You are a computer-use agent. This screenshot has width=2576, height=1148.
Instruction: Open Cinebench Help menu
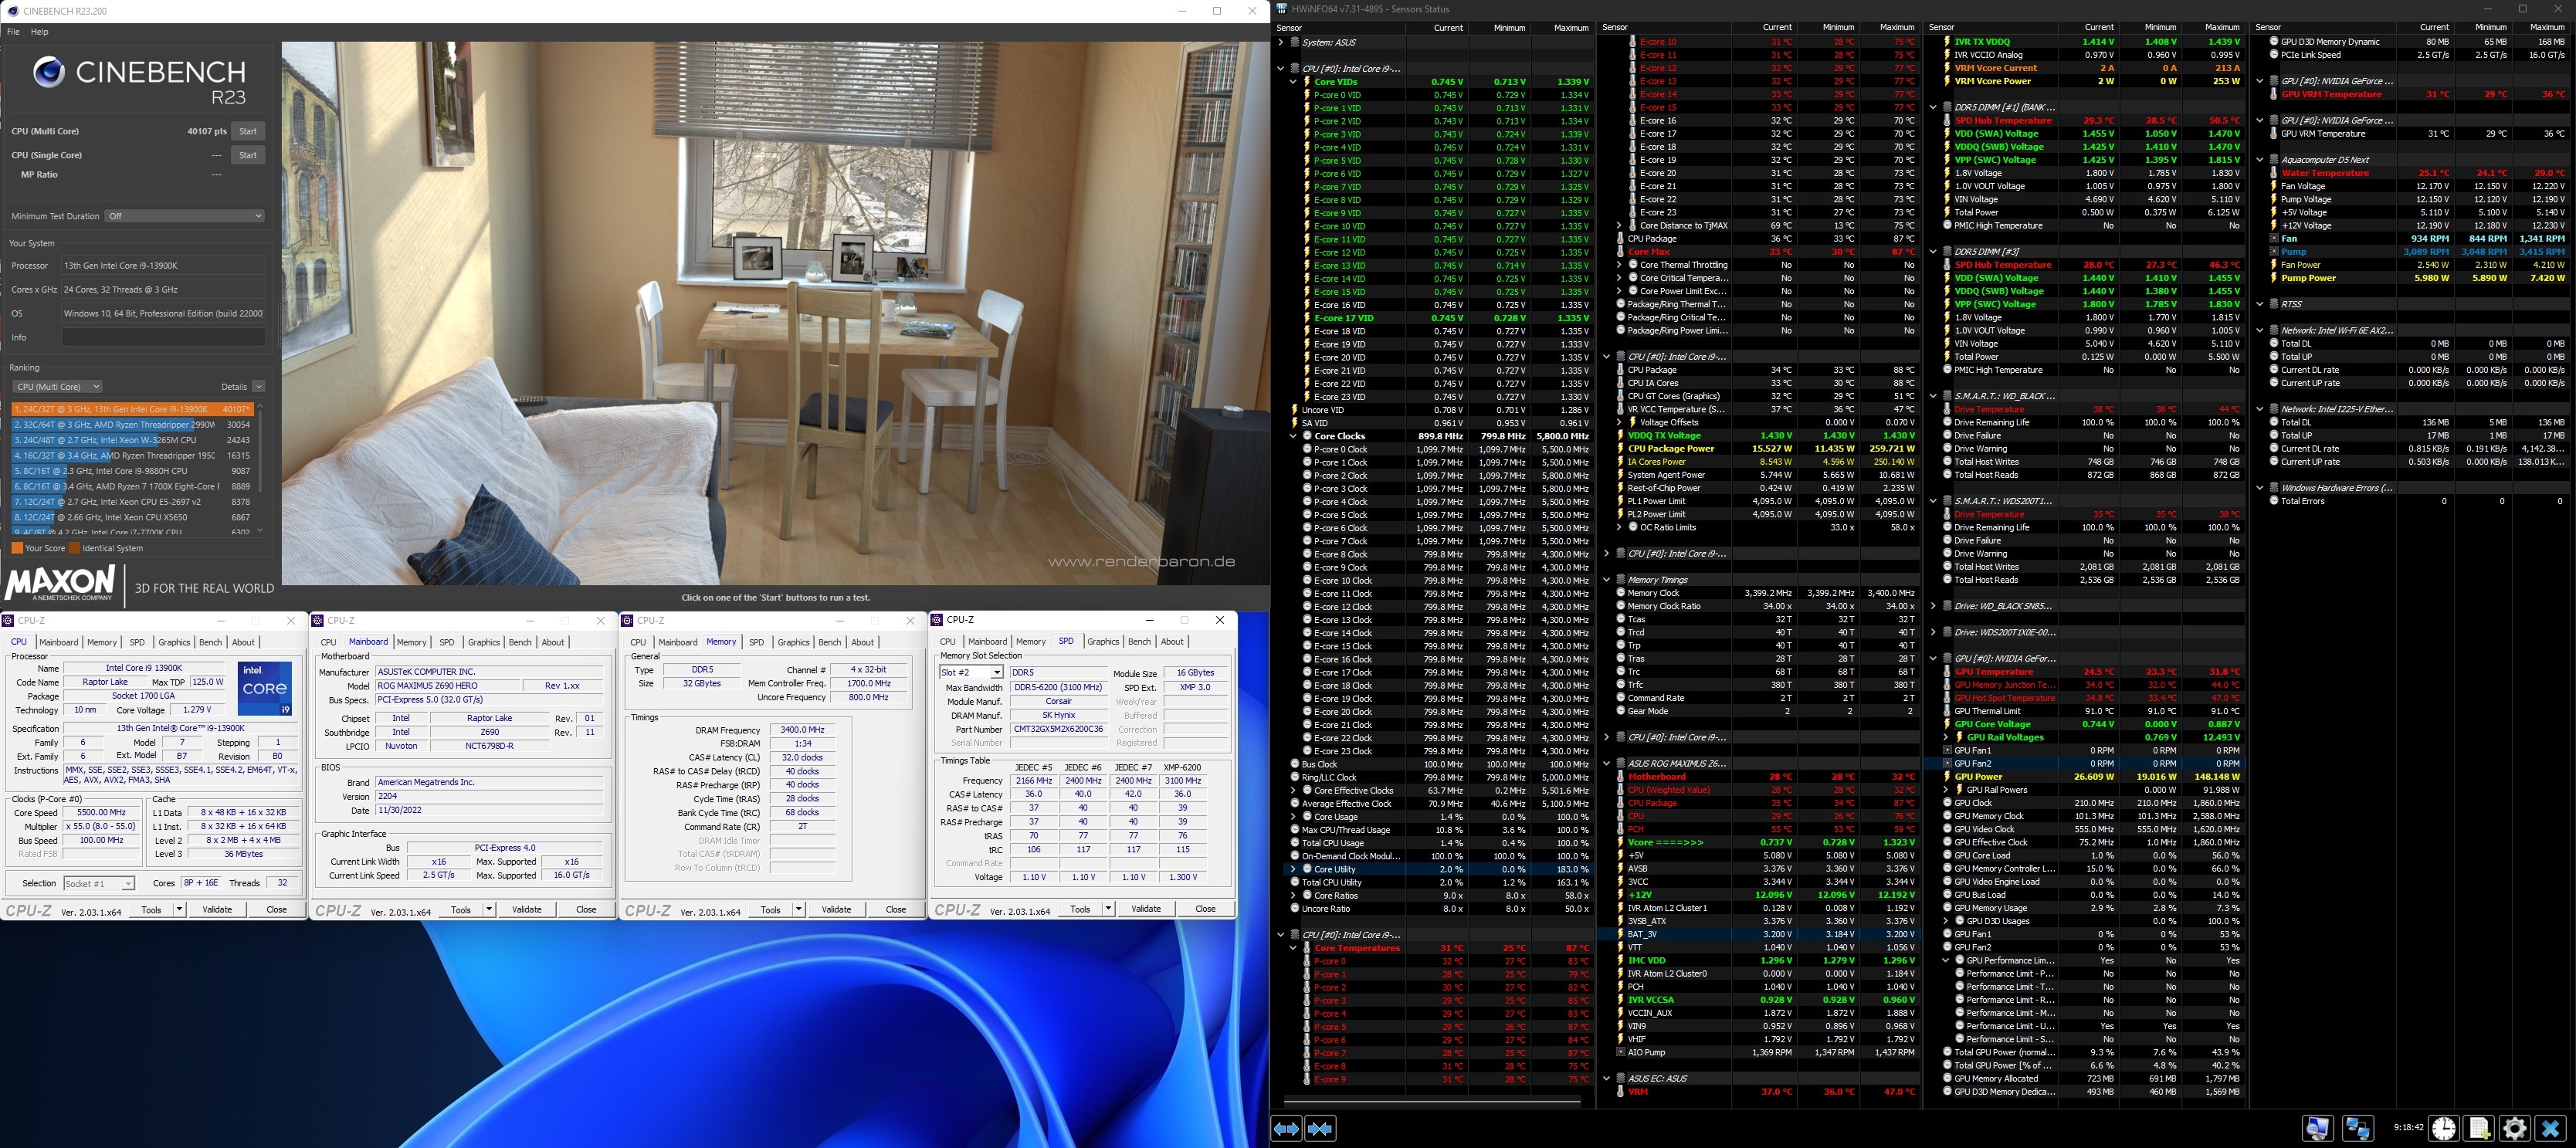point(39,32)
